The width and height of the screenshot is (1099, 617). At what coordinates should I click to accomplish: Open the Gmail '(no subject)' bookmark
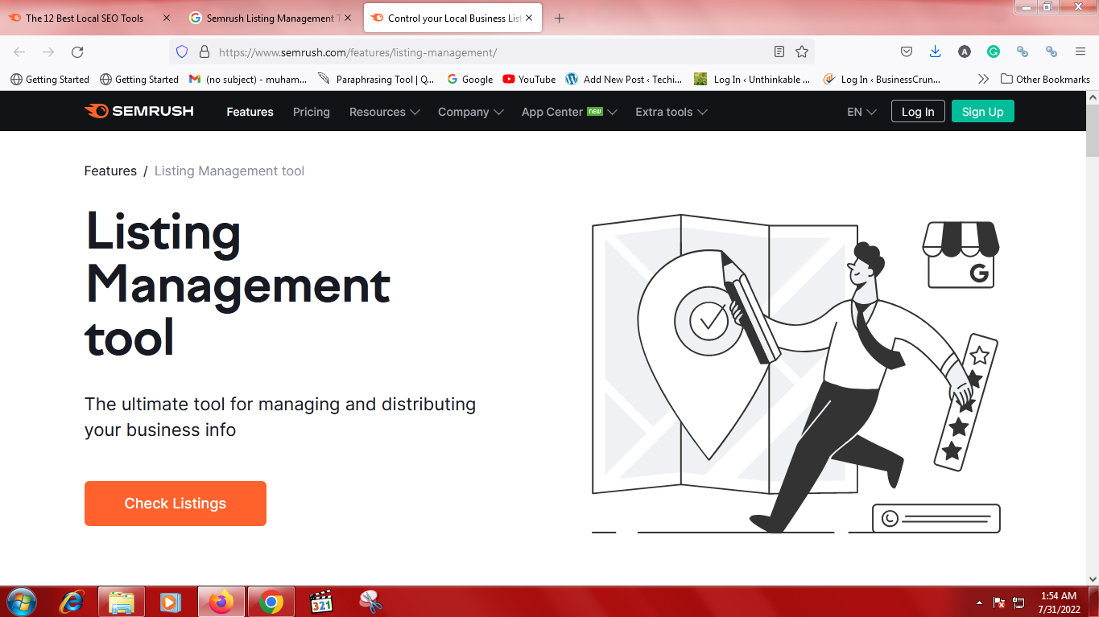248,79
